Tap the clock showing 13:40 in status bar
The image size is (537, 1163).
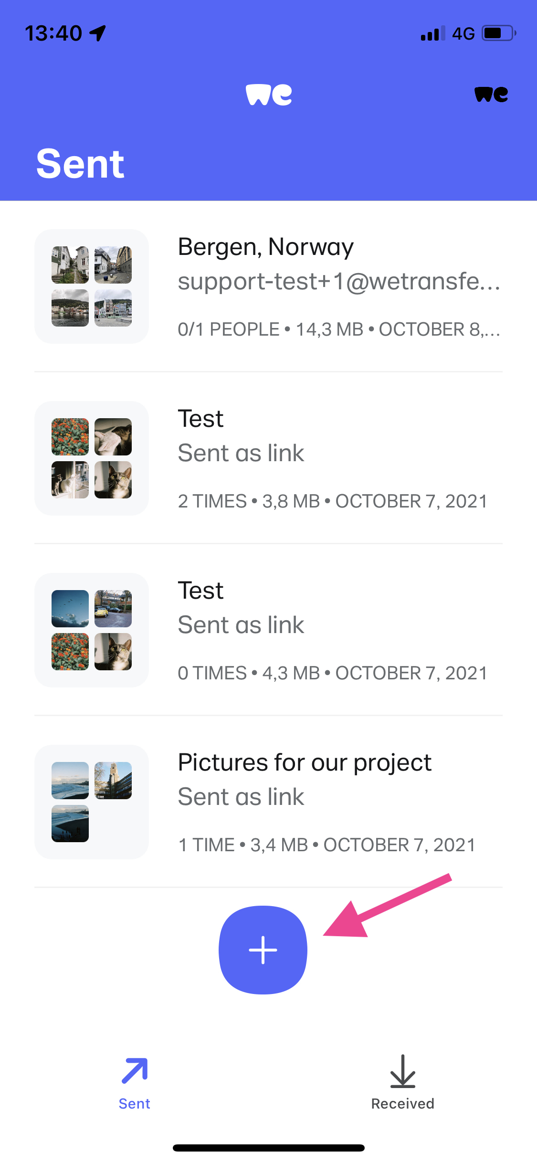[54, 32]
